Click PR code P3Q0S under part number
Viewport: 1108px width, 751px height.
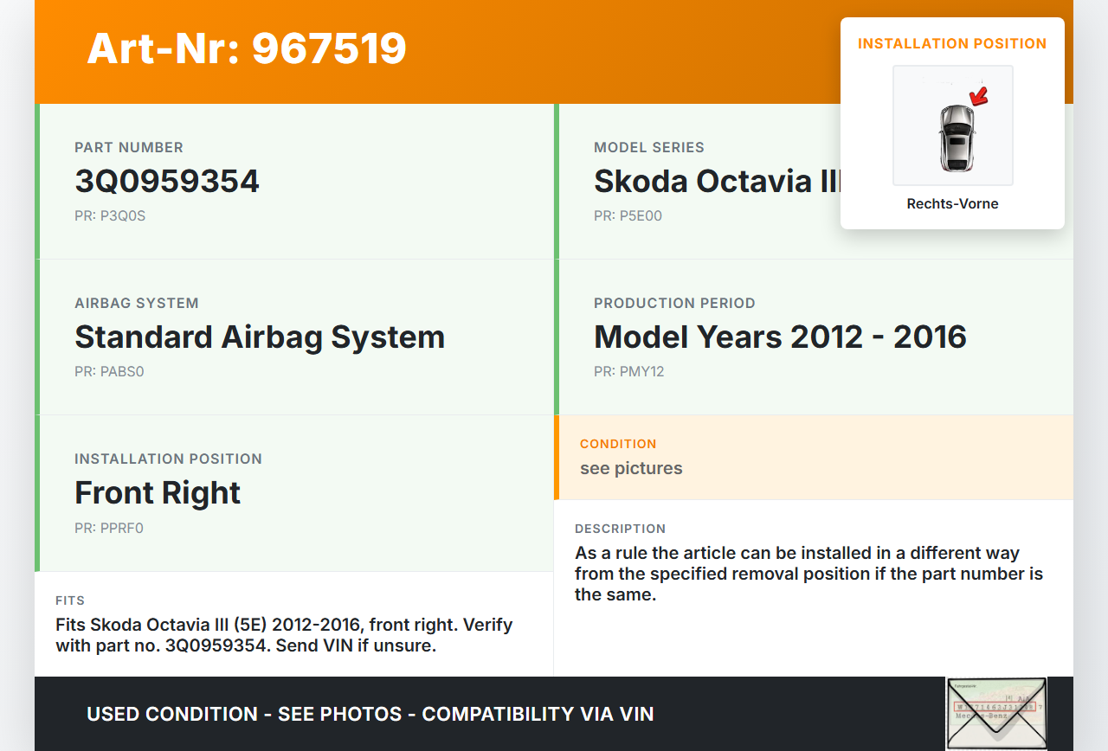tap(110, 216)
